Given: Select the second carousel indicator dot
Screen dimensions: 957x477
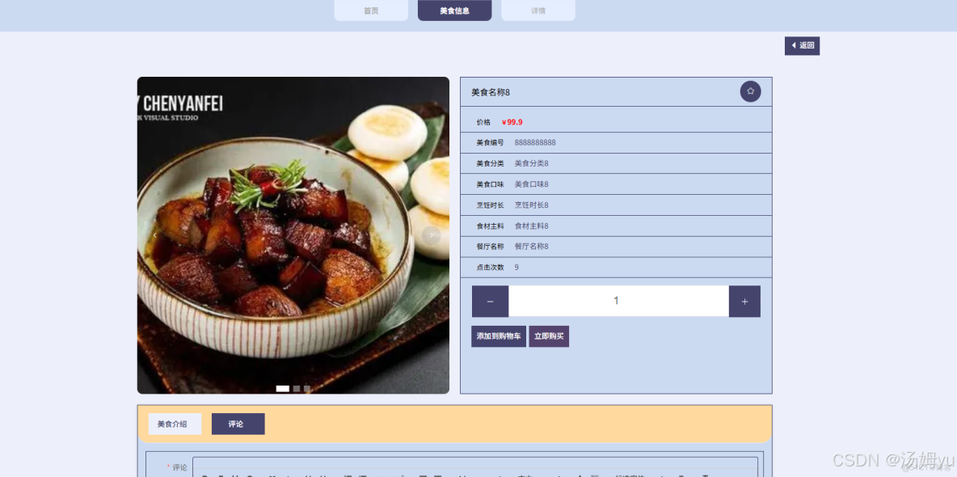Looking at the screenshot, I should click(295, 388).
